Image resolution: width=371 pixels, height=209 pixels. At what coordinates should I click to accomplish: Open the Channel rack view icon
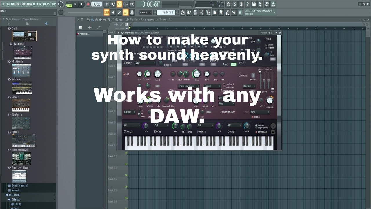[195, 12]
